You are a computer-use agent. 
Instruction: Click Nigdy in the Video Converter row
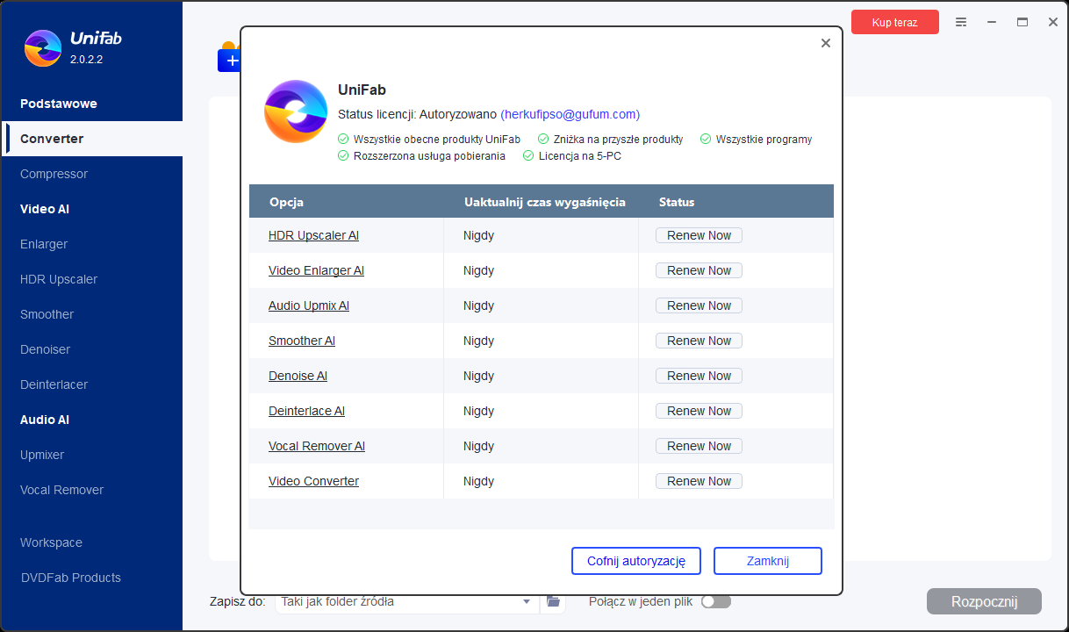pos(478,481)
